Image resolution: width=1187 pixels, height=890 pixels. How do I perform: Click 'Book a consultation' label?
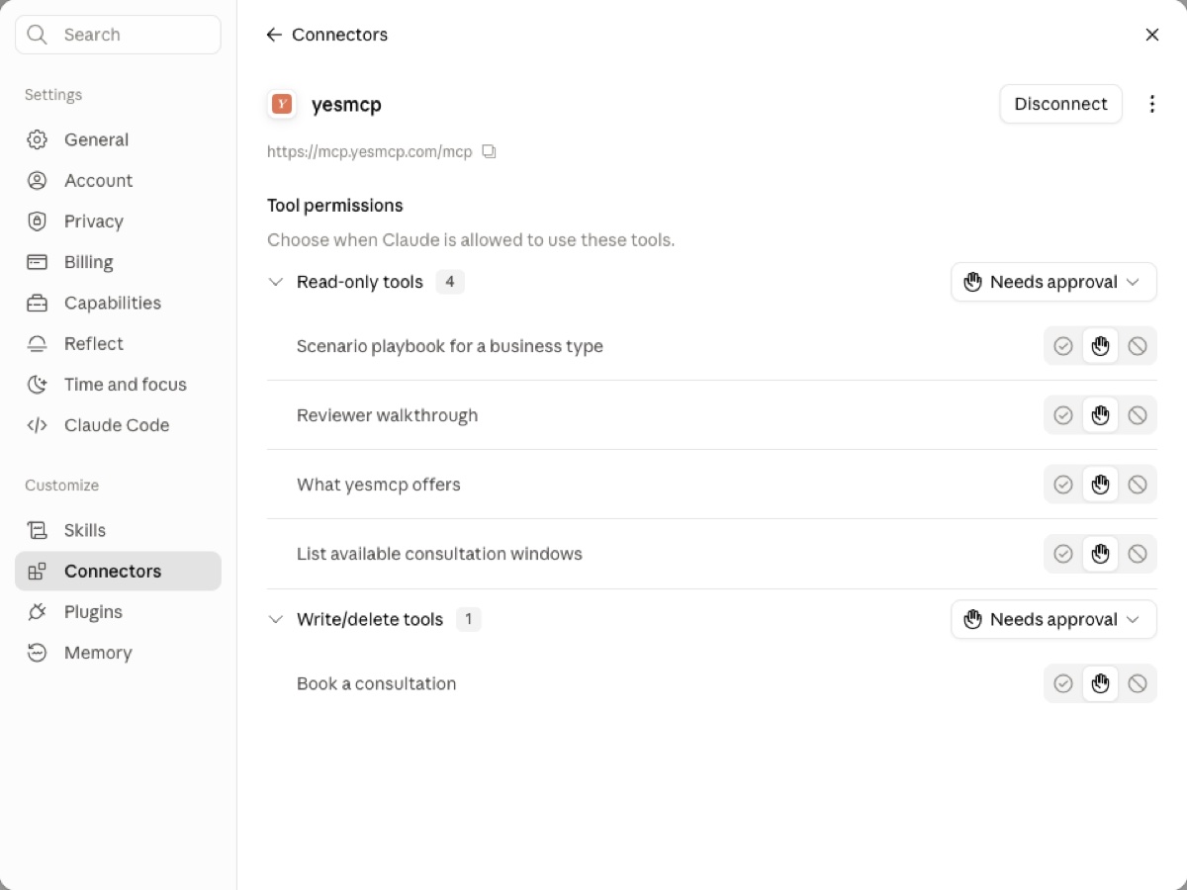point(376,683)
